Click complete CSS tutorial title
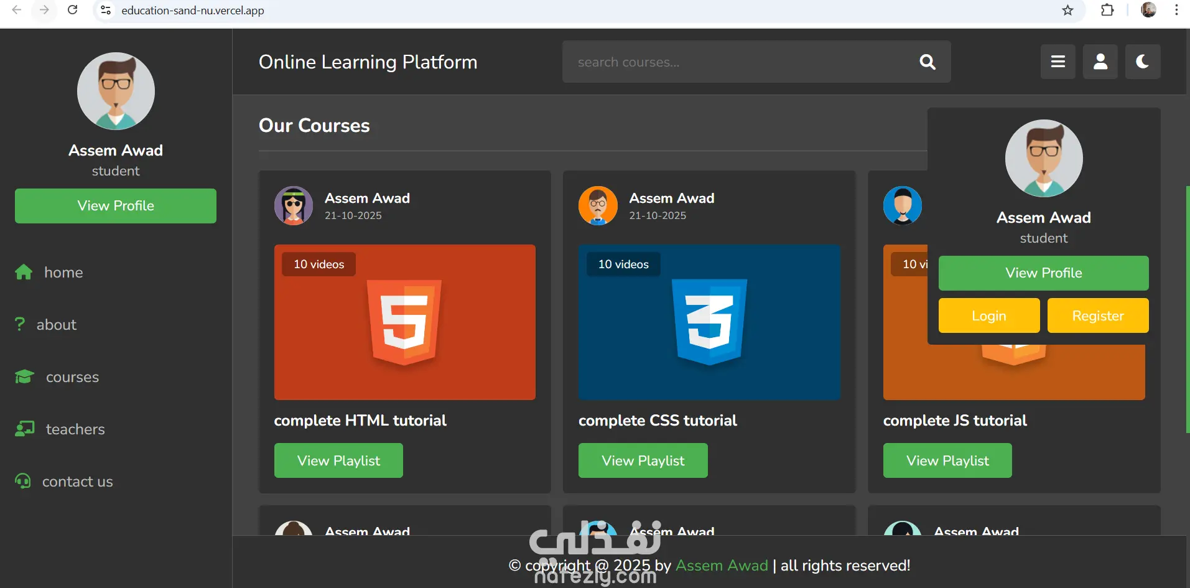 (x=658, y=421)
